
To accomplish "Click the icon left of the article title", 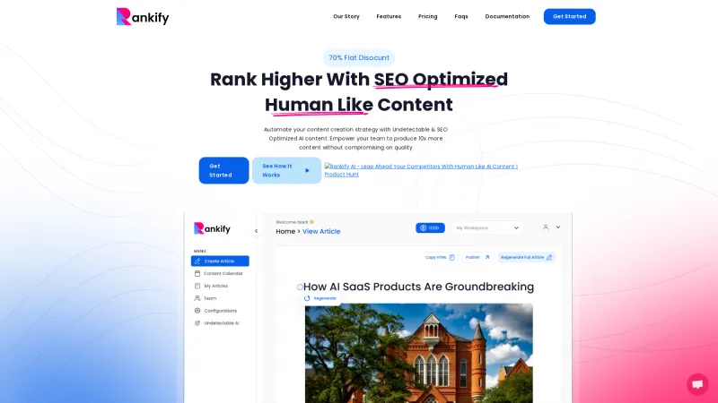I will click(300, 287).
